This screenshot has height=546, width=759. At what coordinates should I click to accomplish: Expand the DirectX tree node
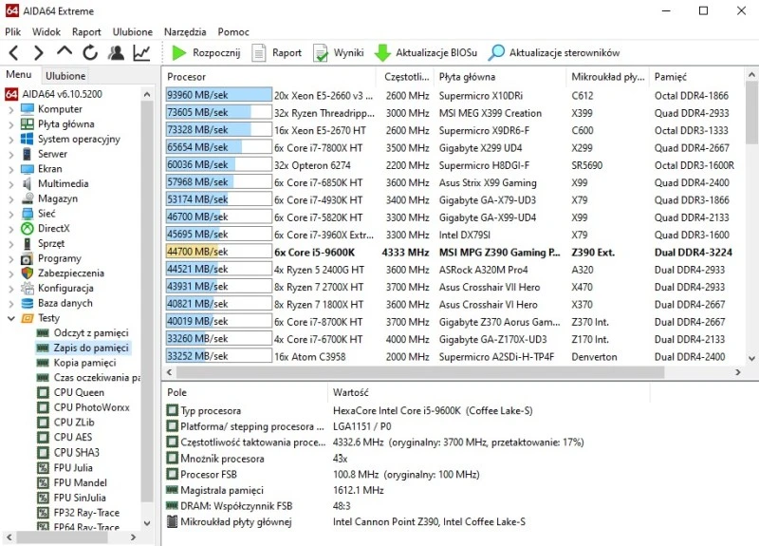[11, 229]
